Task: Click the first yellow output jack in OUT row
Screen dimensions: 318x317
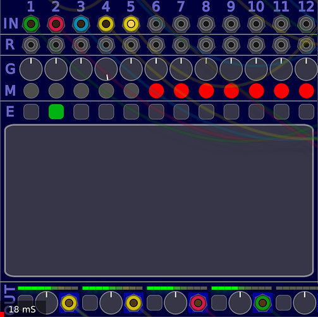Action: [69, 303]
